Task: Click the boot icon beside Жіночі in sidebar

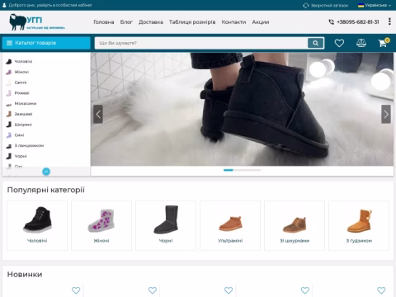Action: pos(9,72)
